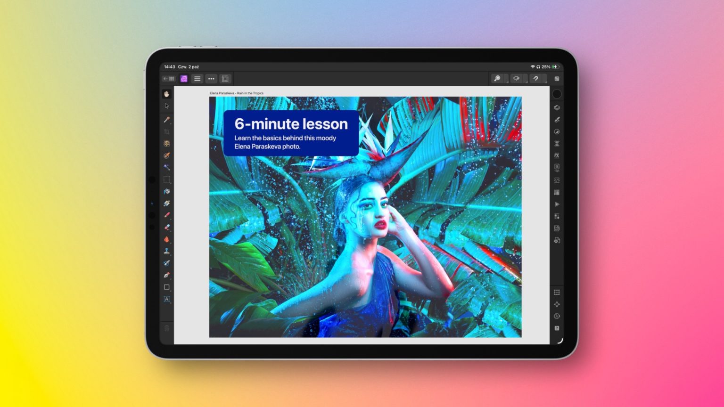Viewport: 724px width, 407px height.
Task: Open the Layer FX studio
Action: tap(557, 155)
